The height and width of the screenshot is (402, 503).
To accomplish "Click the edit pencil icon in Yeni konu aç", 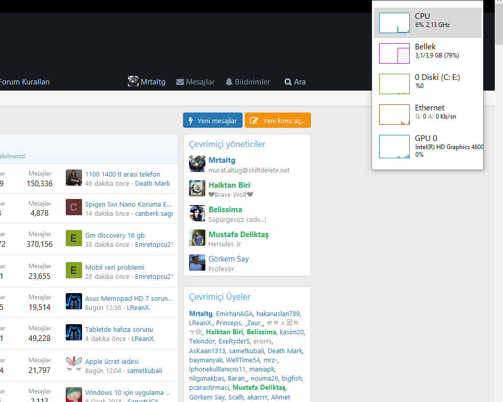I will 254,121.
